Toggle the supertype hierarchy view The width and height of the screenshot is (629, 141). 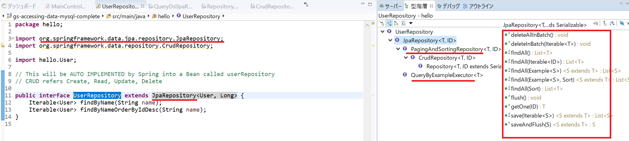click(x=389, y=23)
